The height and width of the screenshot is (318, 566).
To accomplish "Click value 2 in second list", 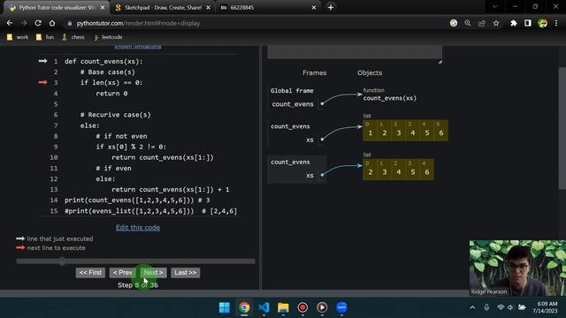I will coord(371,172).
